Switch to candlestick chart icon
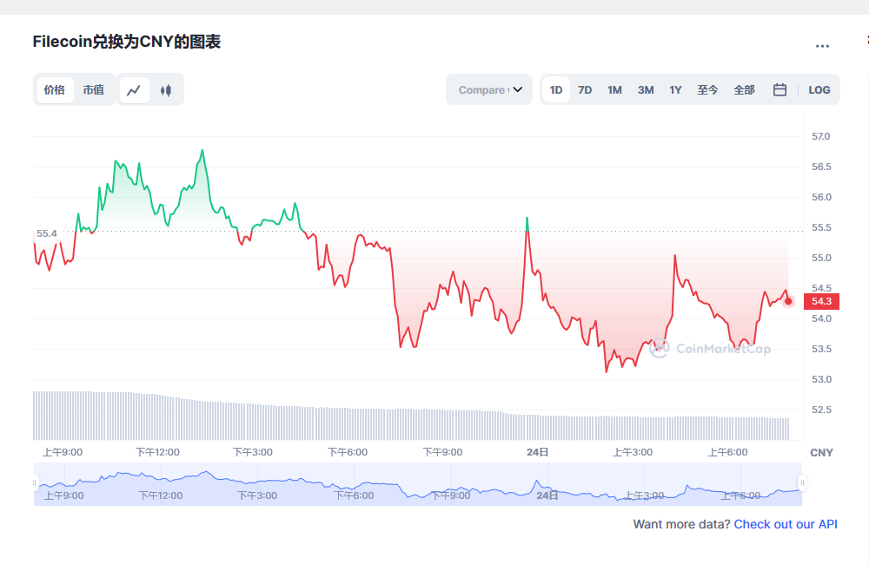 [166, 89]
